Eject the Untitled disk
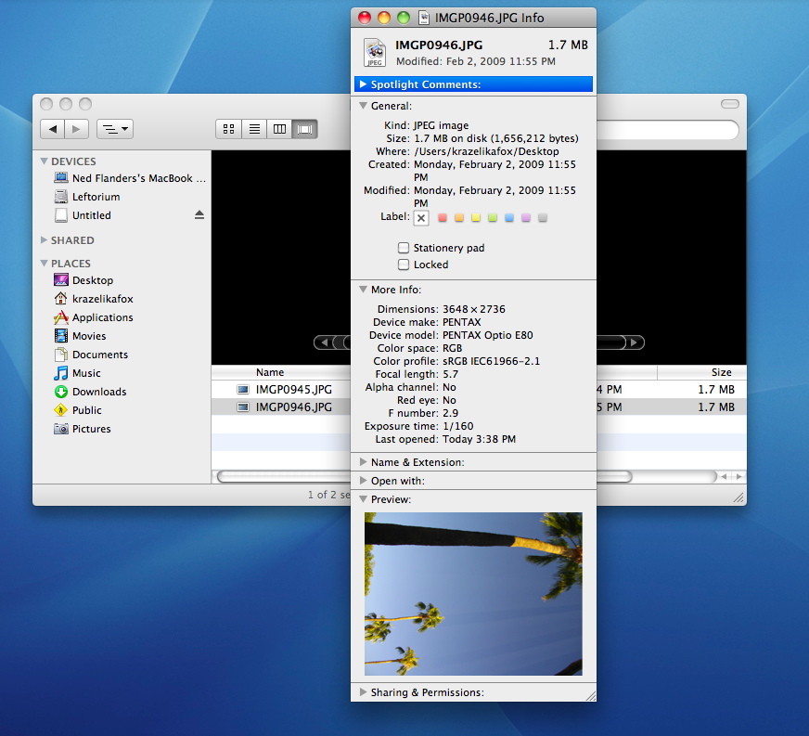 pos(199,215)
